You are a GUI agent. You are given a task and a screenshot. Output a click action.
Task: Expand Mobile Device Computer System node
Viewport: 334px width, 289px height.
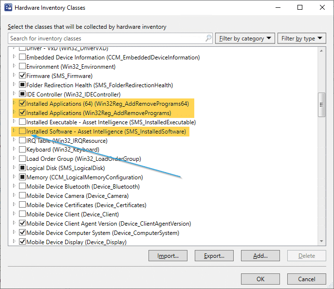(14, 233)
